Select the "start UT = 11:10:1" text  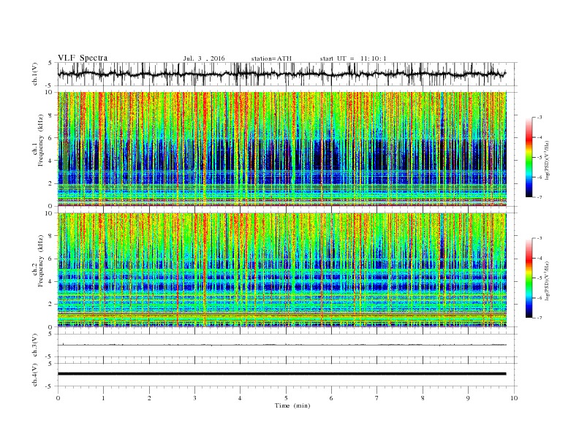353,58
